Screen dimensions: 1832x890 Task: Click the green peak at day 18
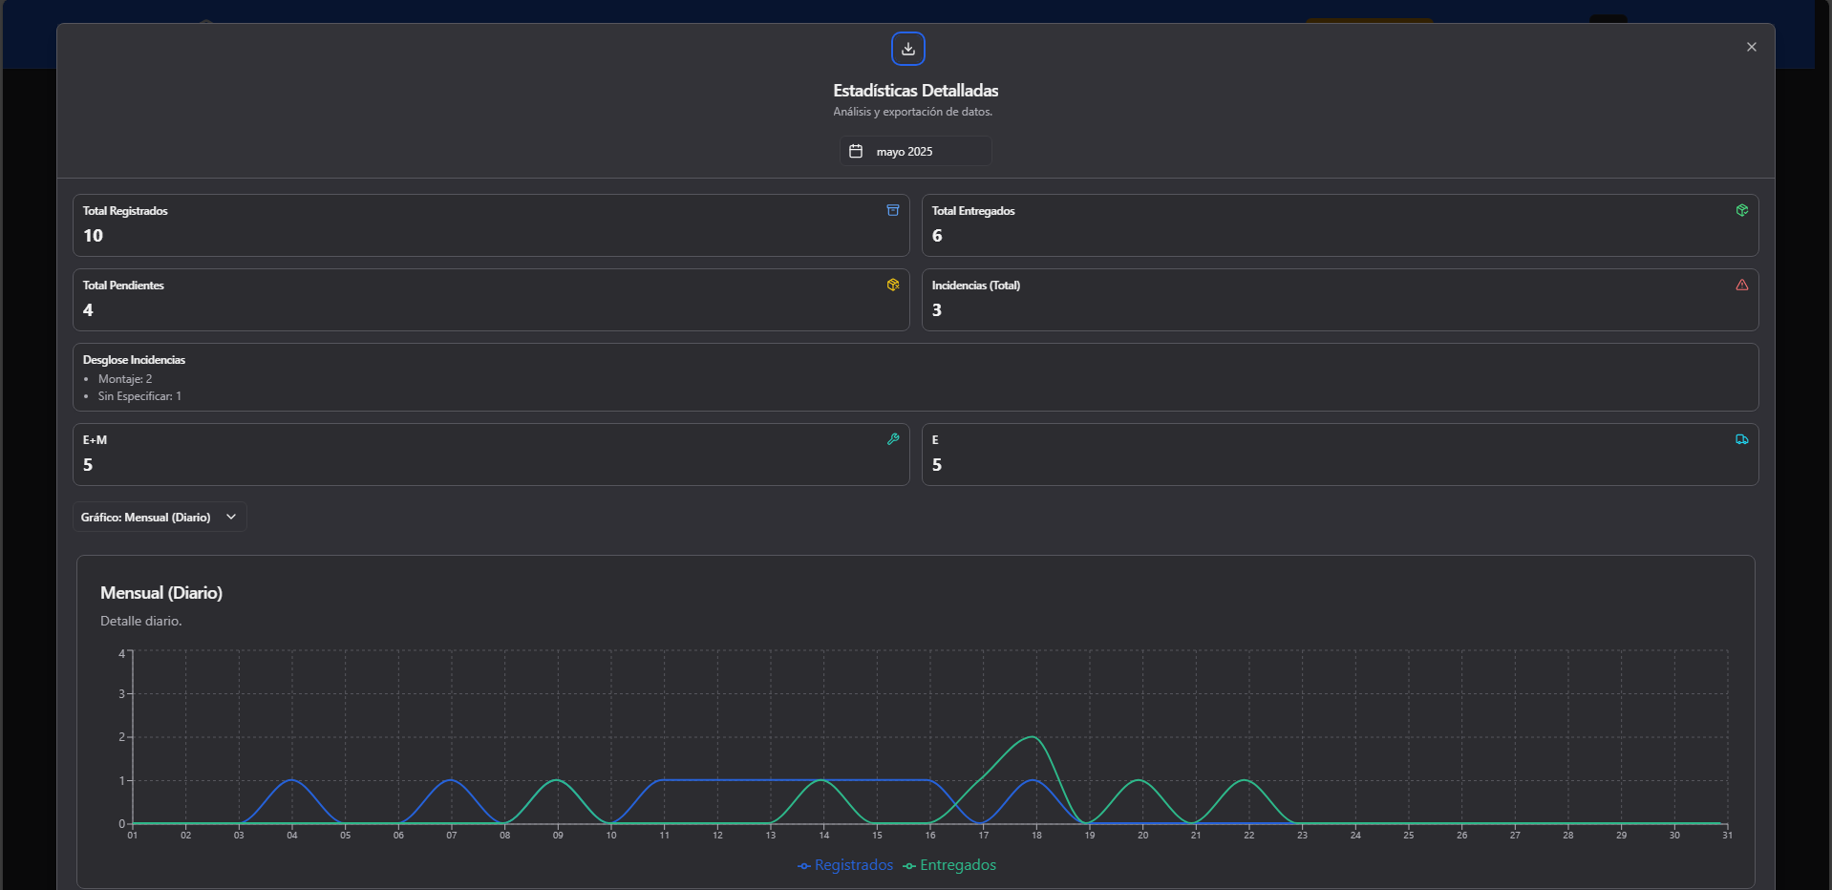click(1033, 737)
